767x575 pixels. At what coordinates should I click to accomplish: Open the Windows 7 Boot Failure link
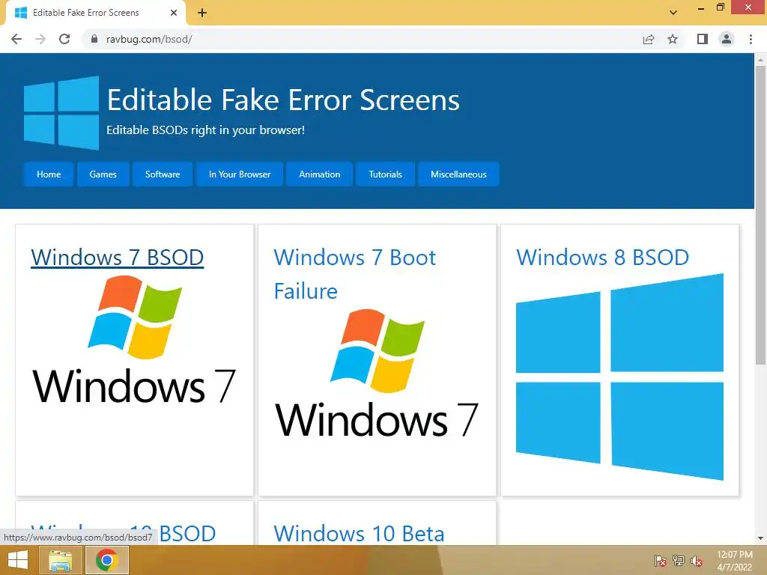pyautogui.click(x=354, y=274)
